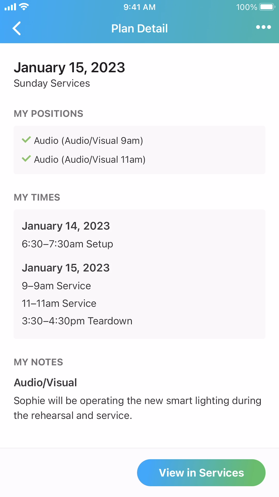The image size is (279, 497).
Task: Tap the battery indicator icon
Action: click(267, 7)
